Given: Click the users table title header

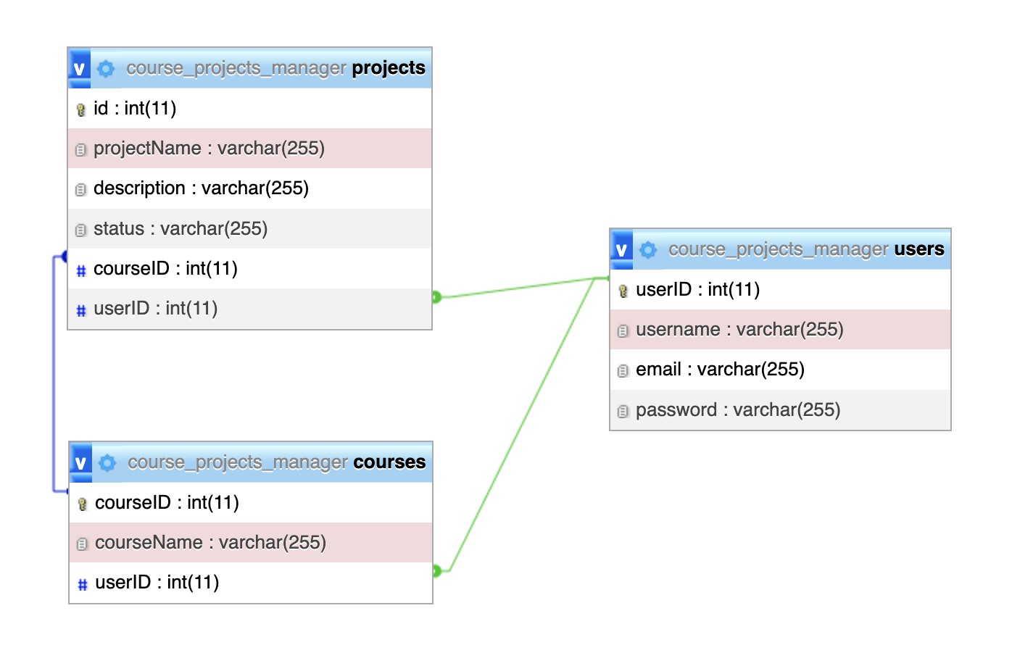Looking at the screenshot, I should pyautogui.click(x=806, y=249).
